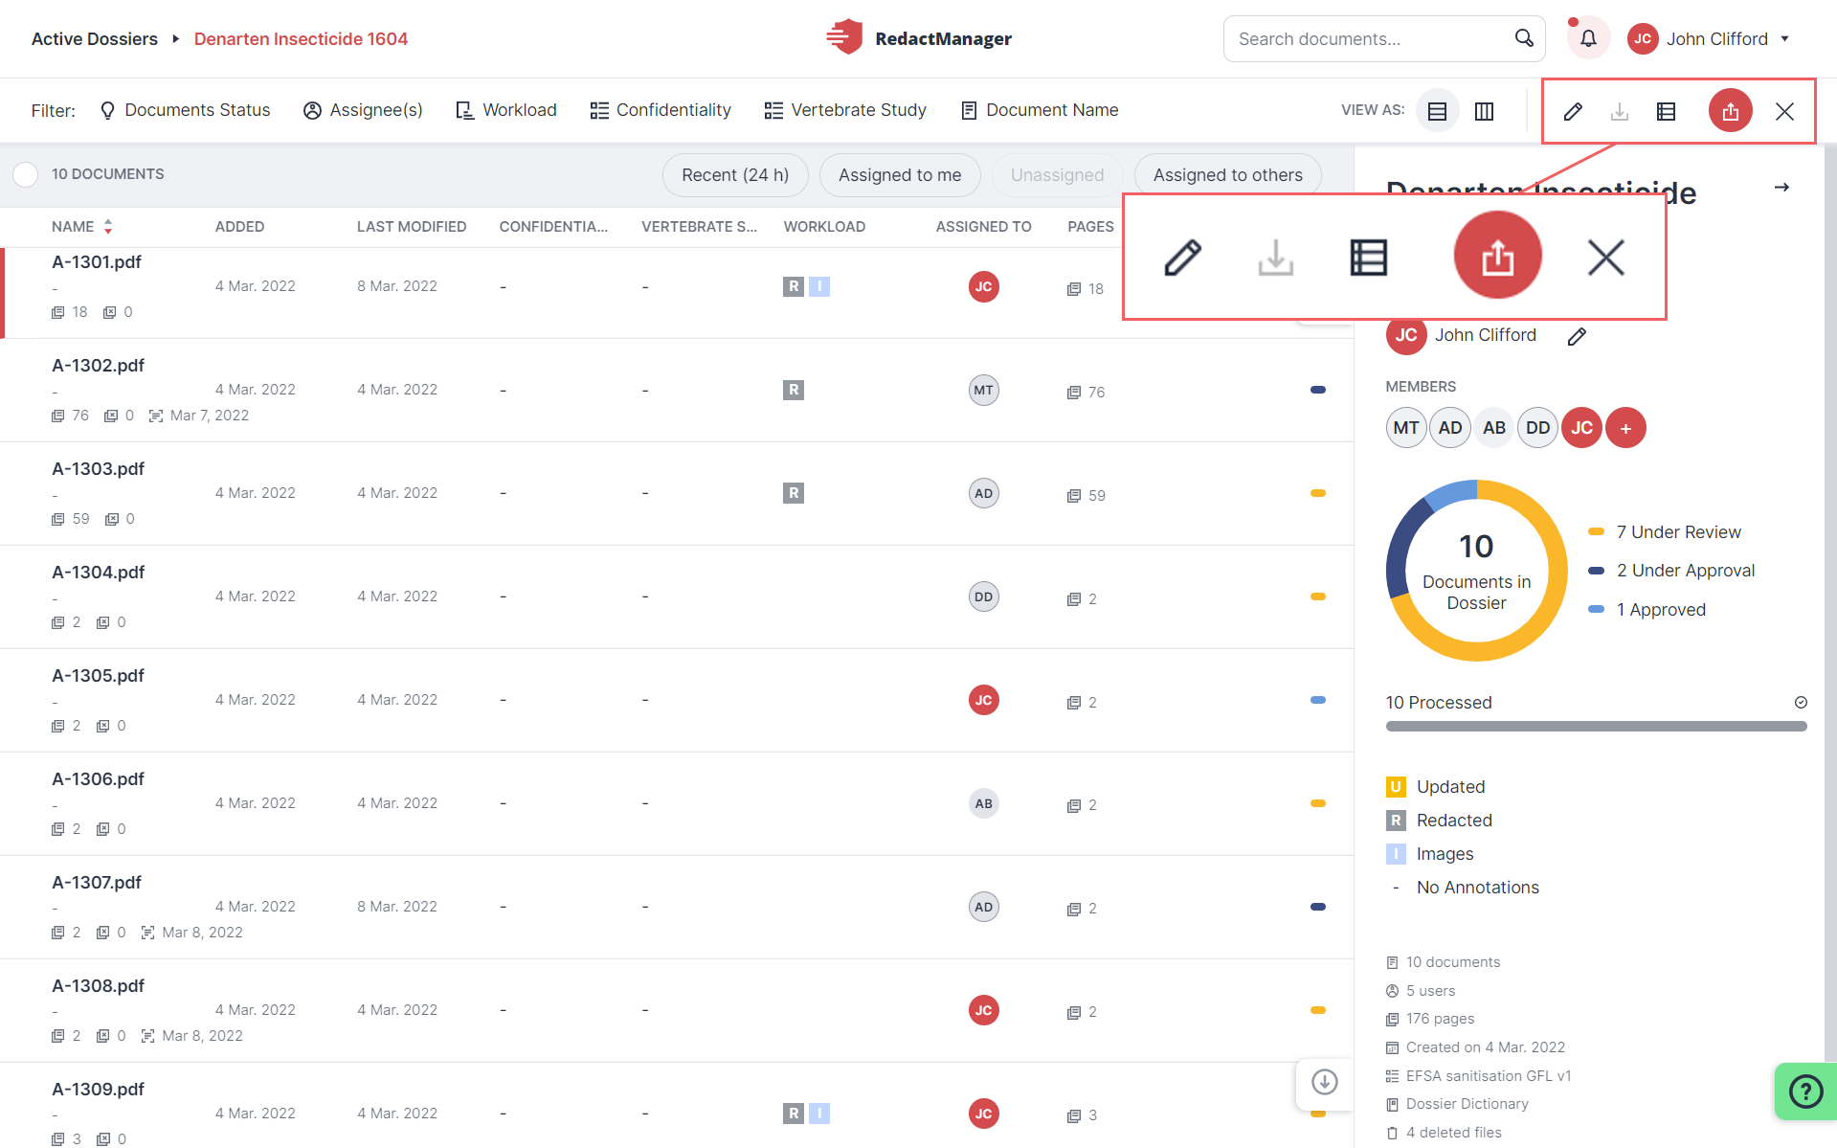Screen dimensions: 1837x1148
Task: Toggle the select-all documents circle
Action: pyautogui.click(x=26, y=174)
